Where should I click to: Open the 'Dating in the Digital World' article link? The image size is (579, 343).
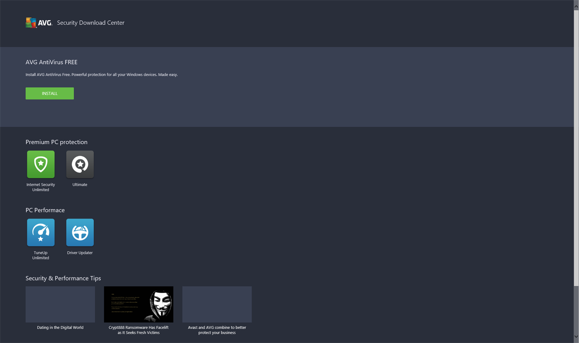(60, 327)
